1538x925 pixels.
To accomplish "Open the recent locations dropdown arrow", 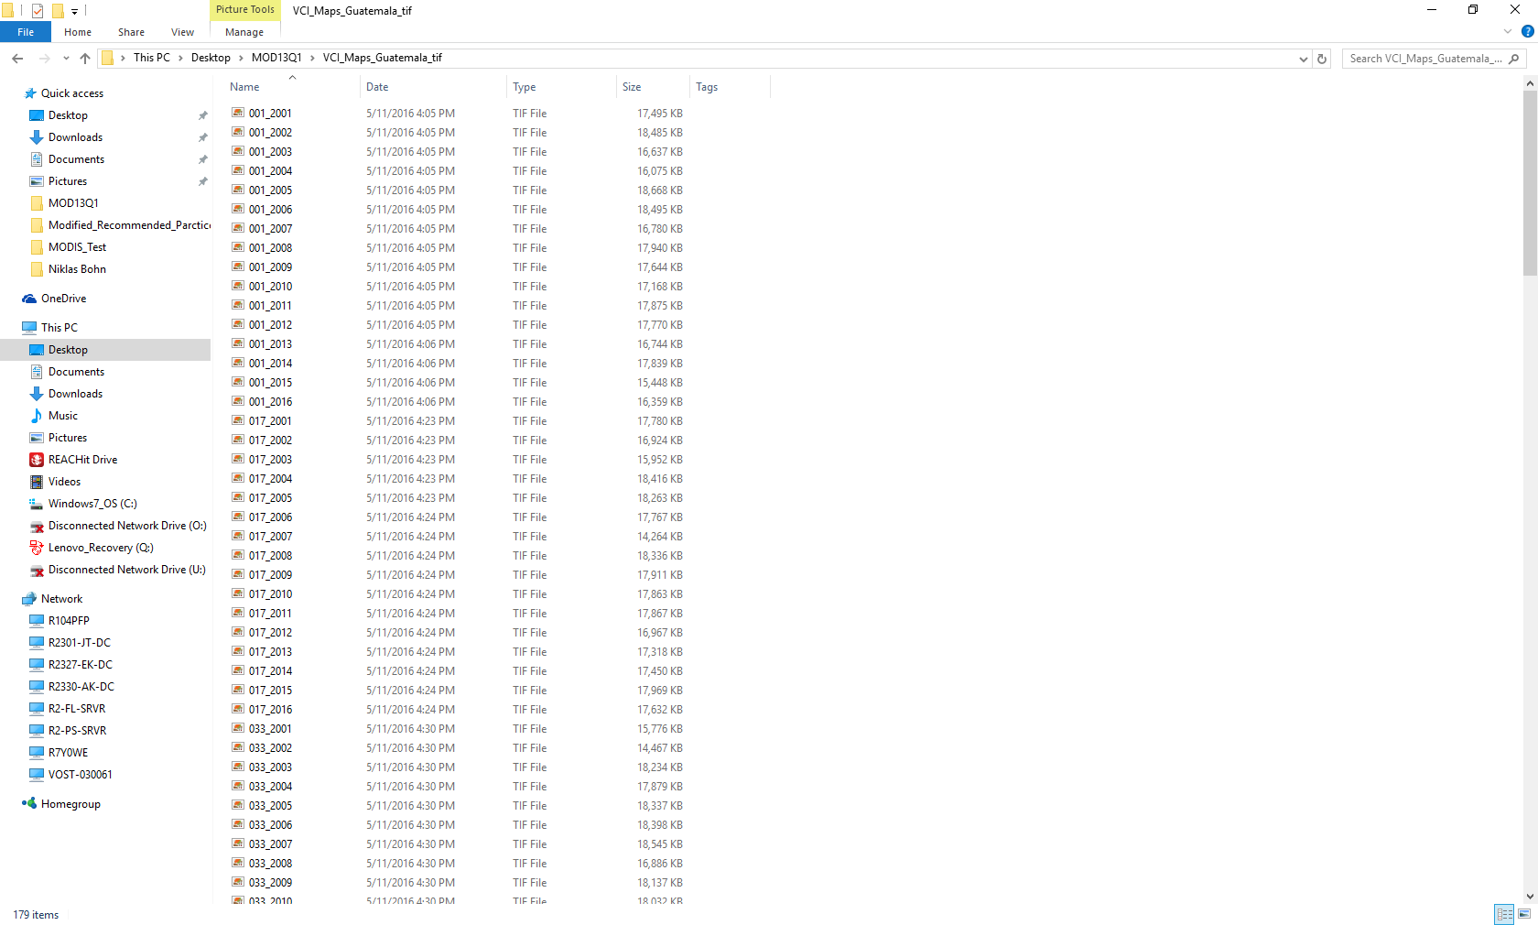I will [66, 59].
